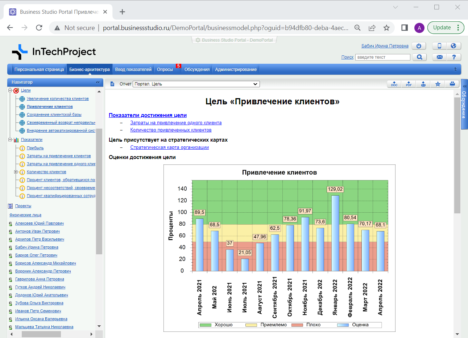Click the magnifier search button
This screenshot has height=338, width=468.
419,57
